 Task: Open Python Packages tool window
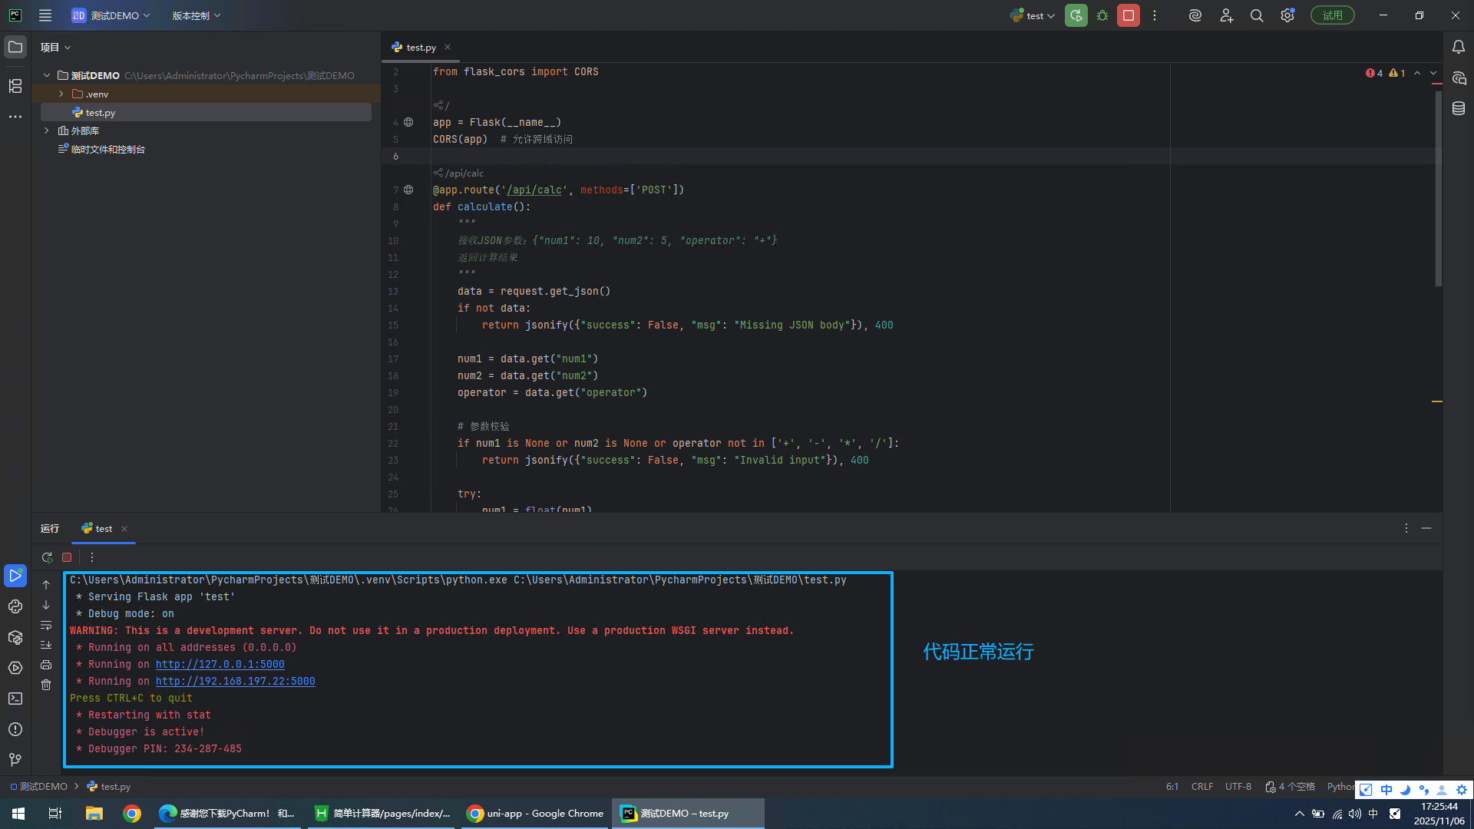(x=15, y=637)
